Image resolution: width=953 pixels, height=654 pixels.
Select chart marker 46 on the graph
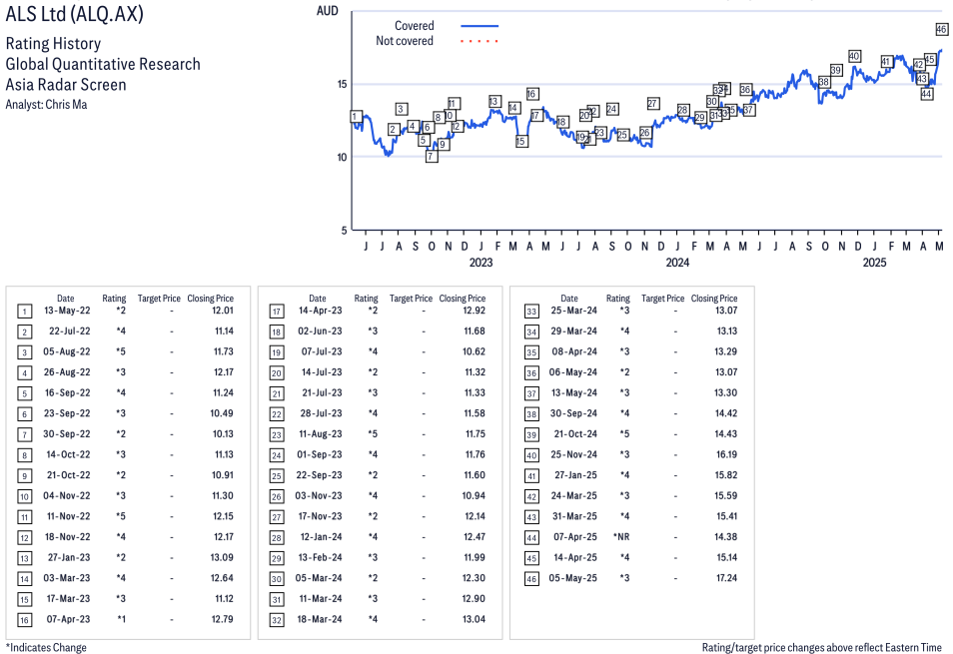coord(941,29)
